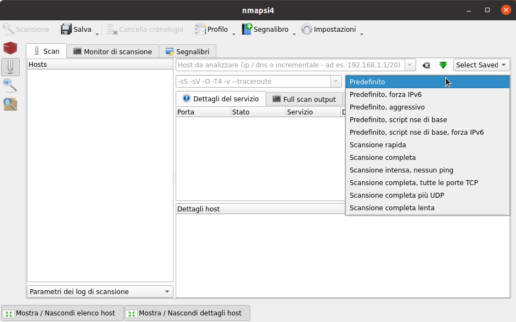Image resolution: width=516 pixels, height=322 pixels.
Task: Open Parametri dei log di scansione dropdown
Action: [x=100, y=291]
